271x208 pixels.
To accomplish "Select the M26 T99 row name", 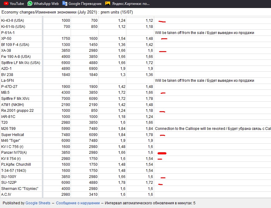I will click(8, 129).
